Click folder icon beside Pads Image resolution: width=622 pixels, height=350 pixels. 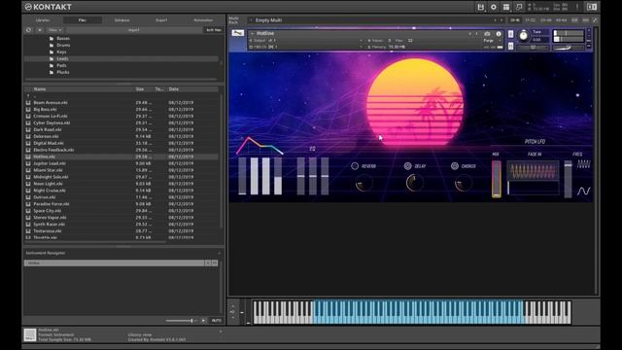52,65
